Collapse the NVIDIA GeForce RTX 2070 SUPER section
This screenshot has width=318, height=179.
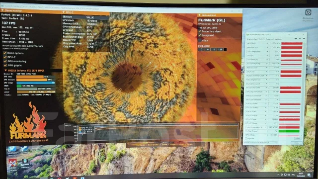click(x=5, y=71)
